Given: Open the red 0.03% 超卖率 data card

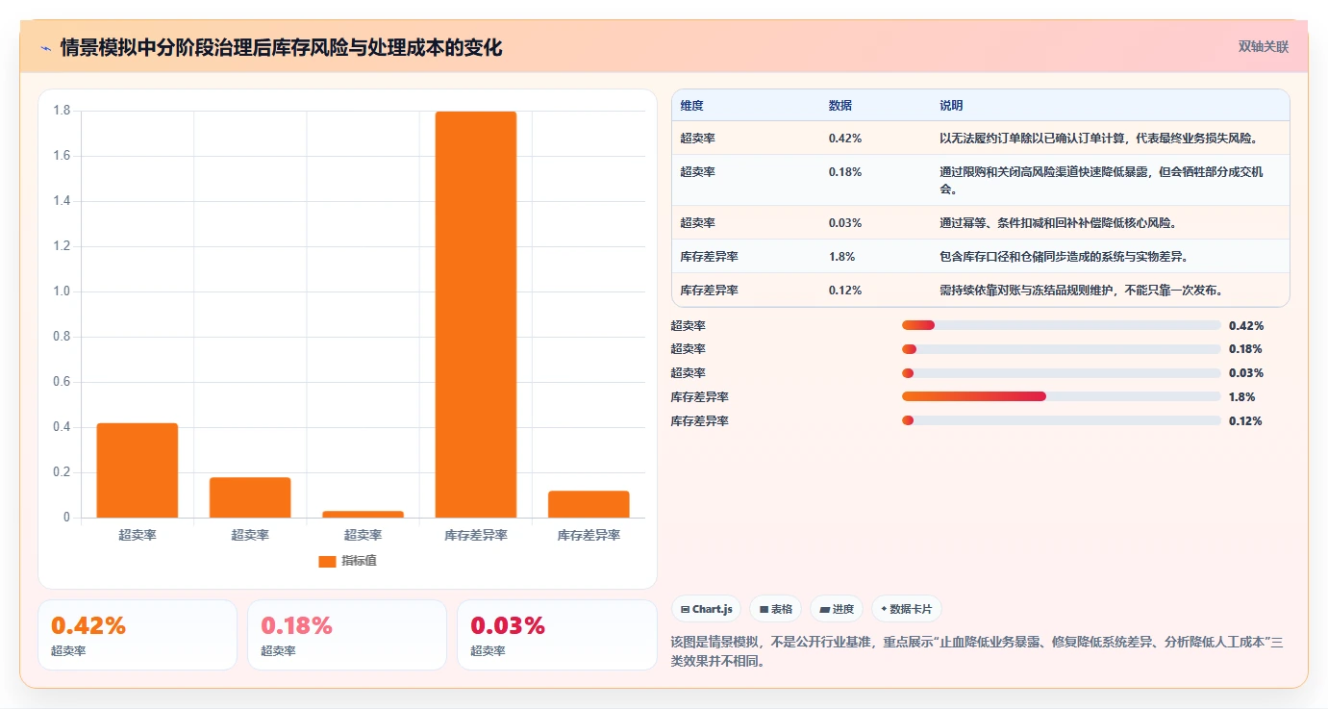Looking at the screenshot, I should [x=557, y=635].
